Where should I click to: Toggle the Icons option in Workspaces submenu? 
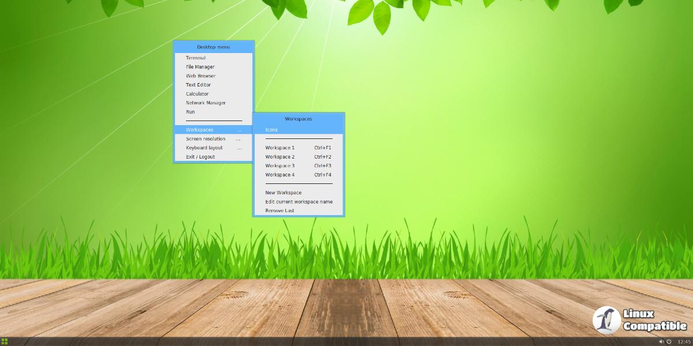click(x=271, y=130)
